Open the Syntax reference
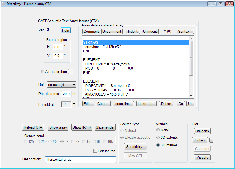Screen dimensions: 235x169 click(185, 31)
